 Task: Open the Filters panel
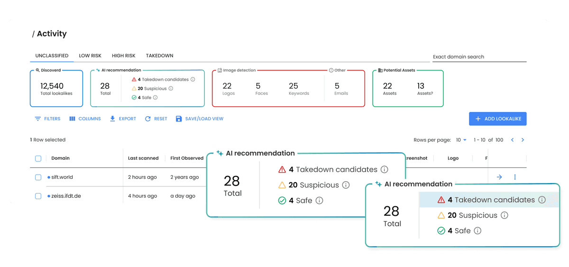click(x=47, y=119)
